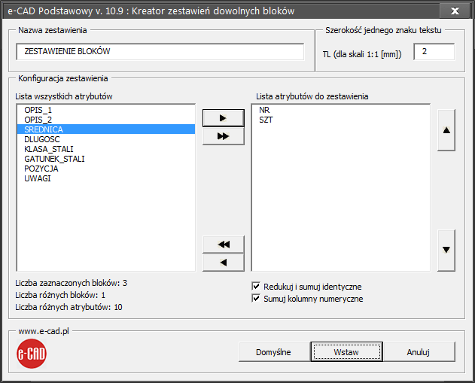Image resolution: width=475 pixels, height=383 pixels.
Task: Toggle Redukuj i sumuj identyczne checkbox
Action: (x=256, y=286)
